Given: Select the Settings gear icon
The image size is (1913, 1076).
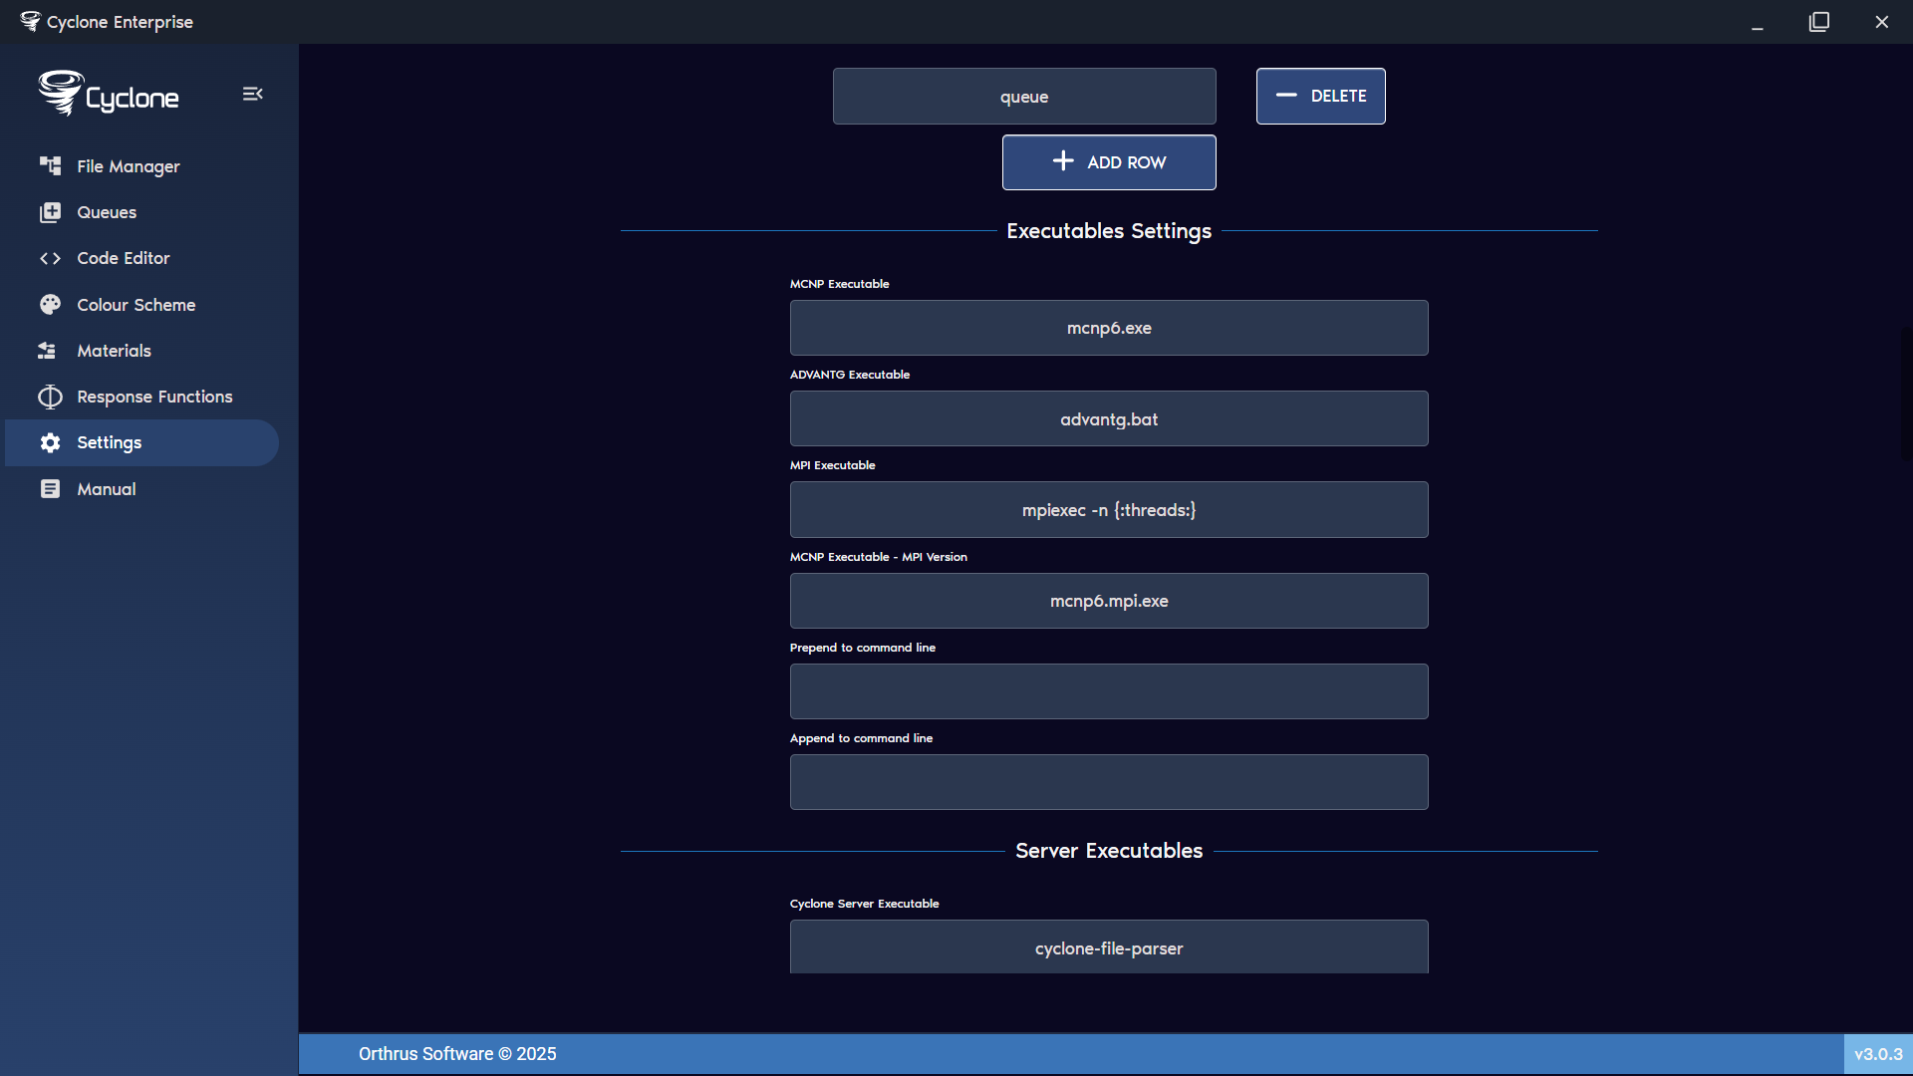Looking at the screenshot, I should (x=50, y=442).
